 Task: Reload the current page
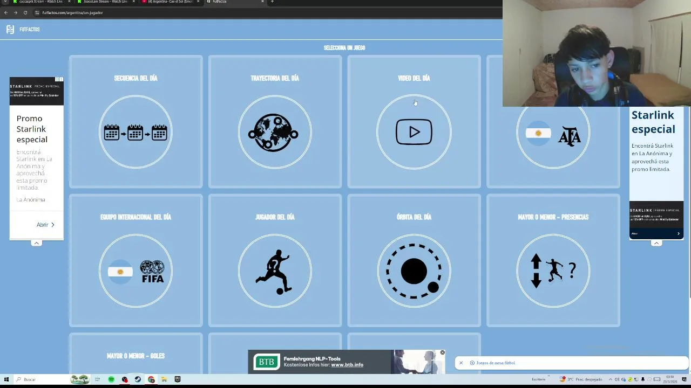click(25, 12)
